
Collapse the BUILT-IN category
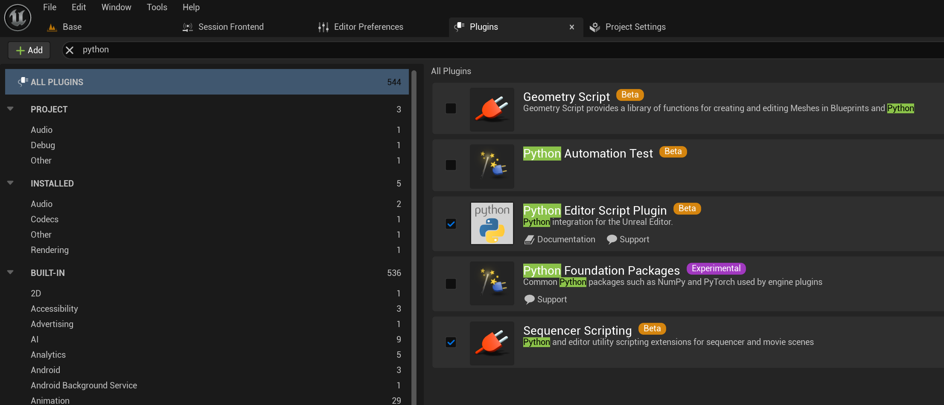[x=11, y=273]
